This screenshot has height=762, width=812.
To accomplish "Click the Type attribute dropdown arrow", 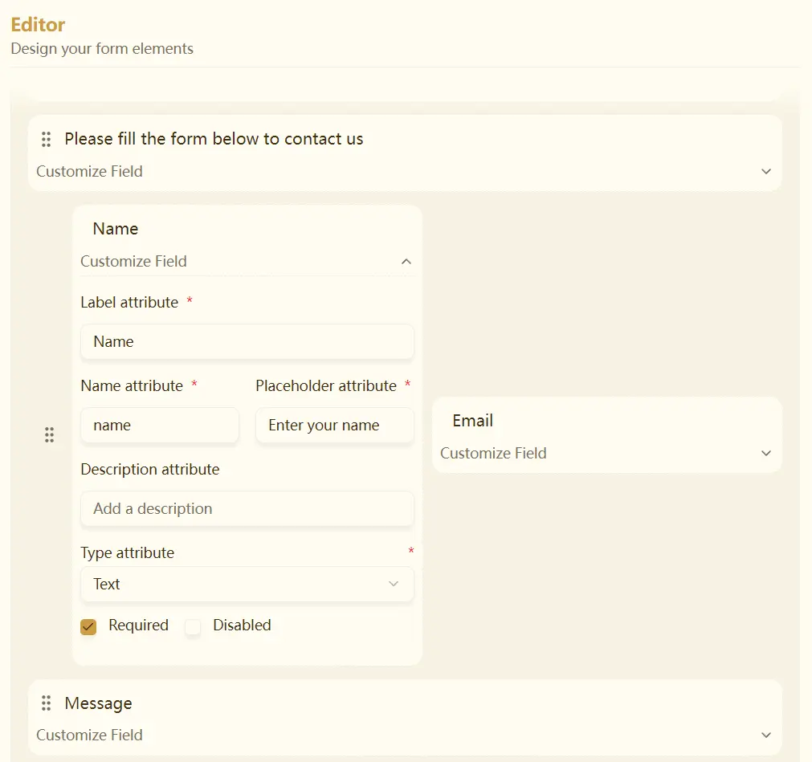I will [394, 584].
